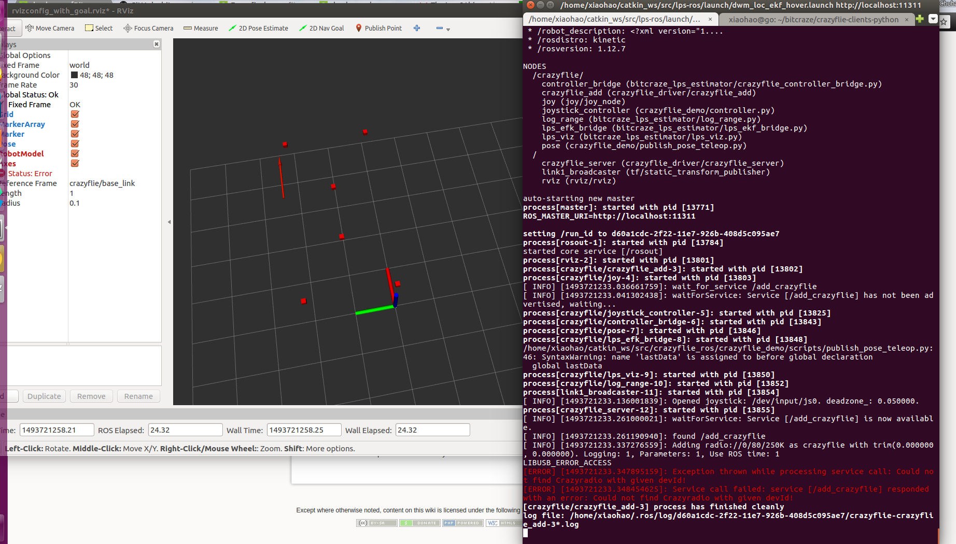Switch to the crazyflie-clients-python terminal tab
Screen dimensions: 956x544
click(813, 19)
